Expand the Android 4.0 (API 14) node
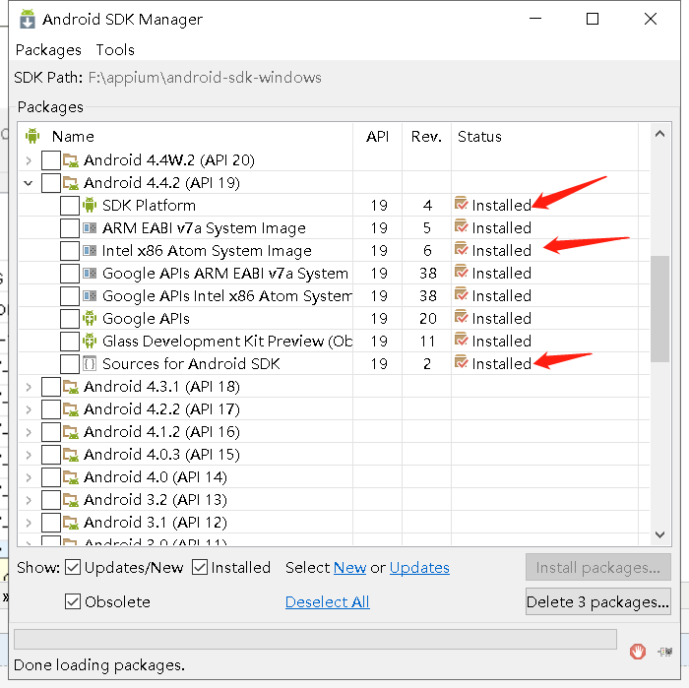The image size is (689, 688). click(29, 477)
